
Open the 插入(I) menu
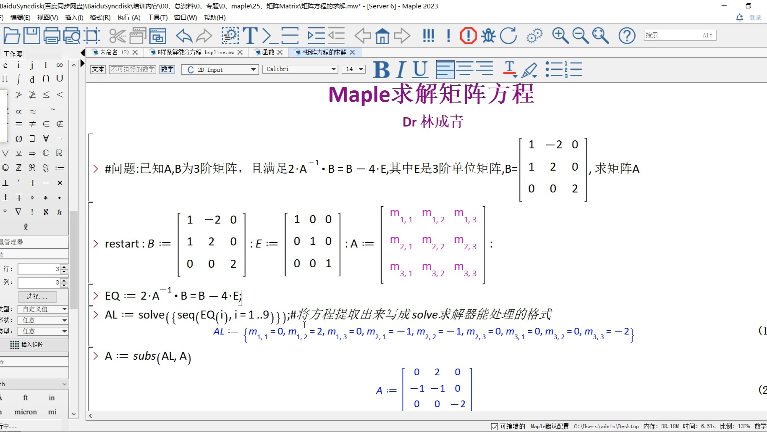pyautogui.click(x=74, y=17)
